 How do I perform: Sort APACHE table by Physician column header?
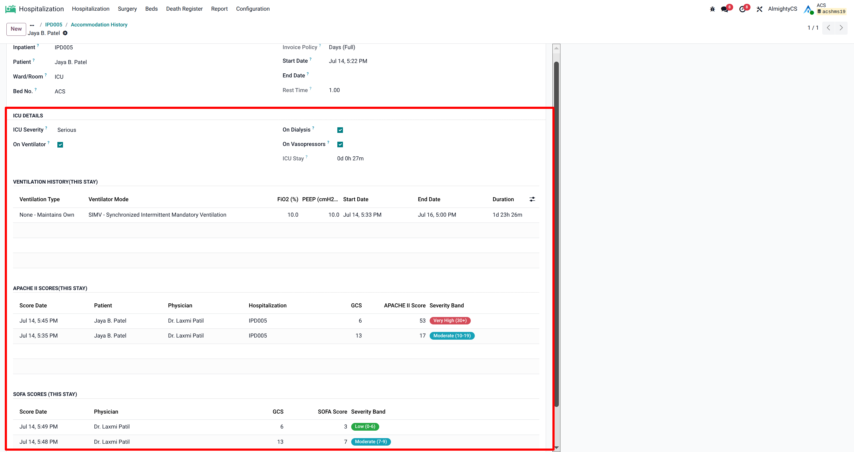tap(180, 306)
